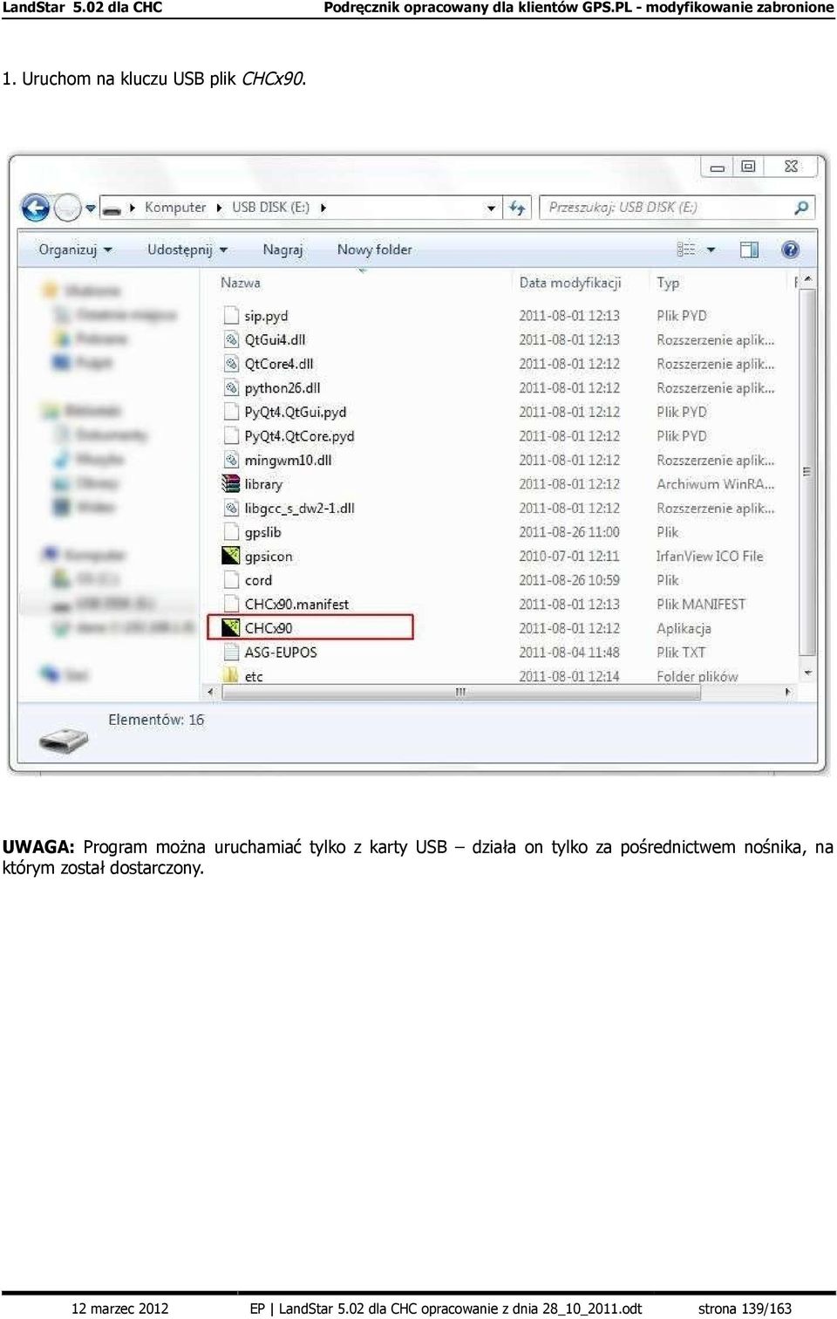Screen dimensions: 837x1319
Task: Select the gpslib file icon
Action: pos(231,532)
